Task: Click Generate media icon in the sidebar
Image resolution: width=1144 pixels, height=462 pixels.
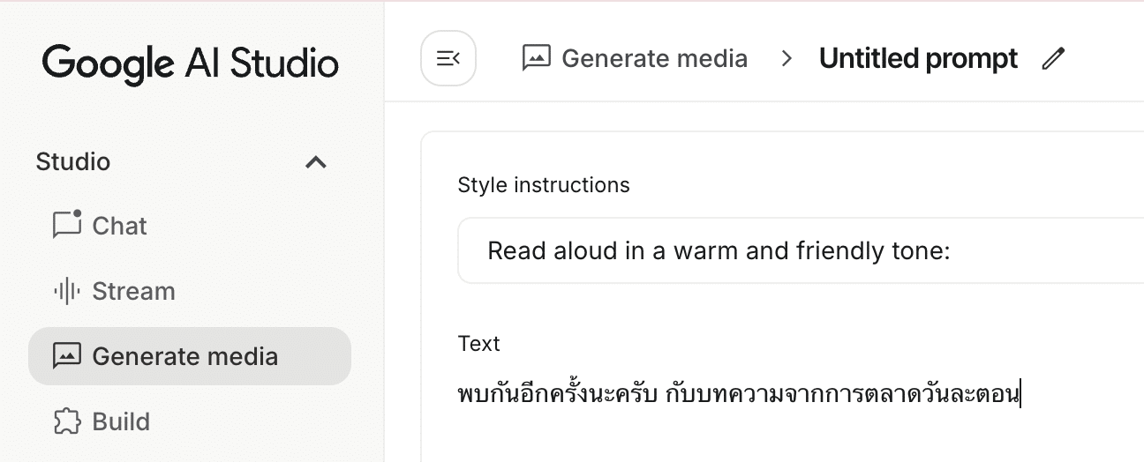Action: (67, 356)
